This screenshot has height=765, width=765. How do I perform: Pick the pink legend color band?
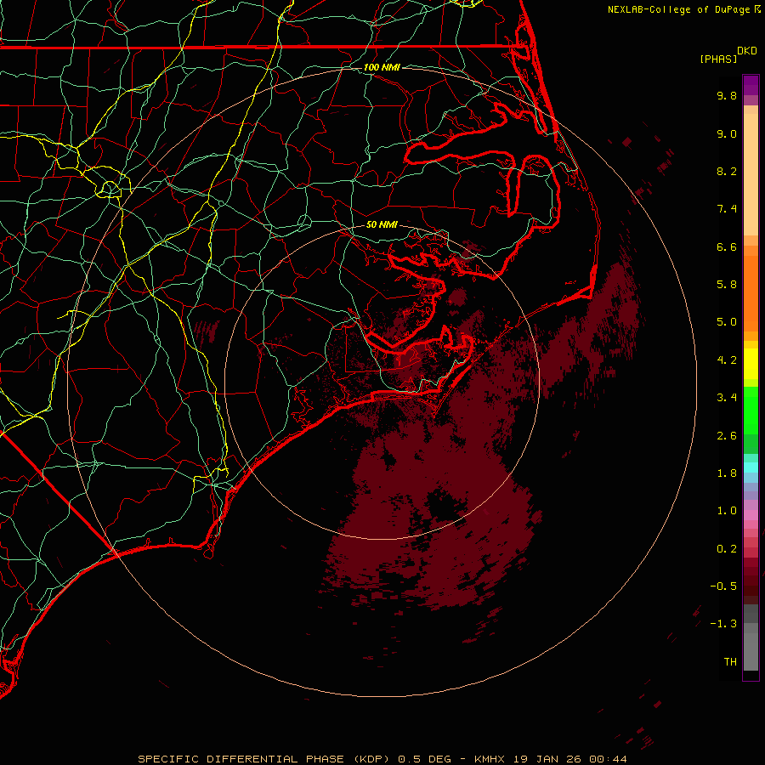coord(751,515)
